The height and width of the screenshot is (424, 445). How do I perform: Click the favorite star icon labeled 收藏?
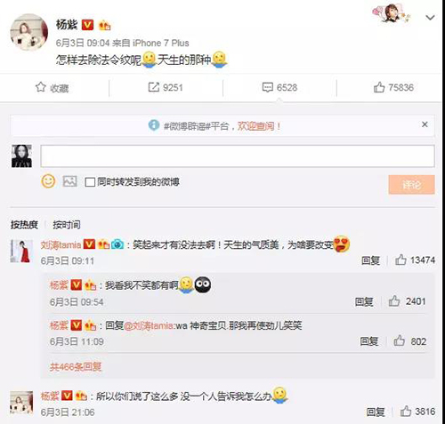coord(41,87)
